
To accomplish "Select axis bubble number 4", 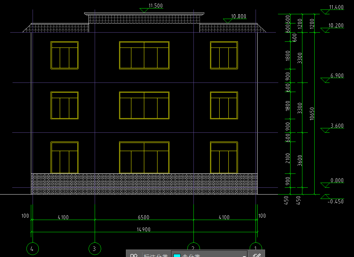I will pyautogui.click(x=33, y=249).
